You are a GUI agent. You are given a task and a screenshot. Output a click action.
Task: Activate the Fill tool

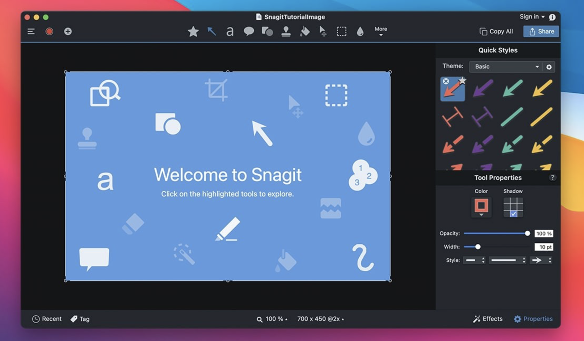304,31
